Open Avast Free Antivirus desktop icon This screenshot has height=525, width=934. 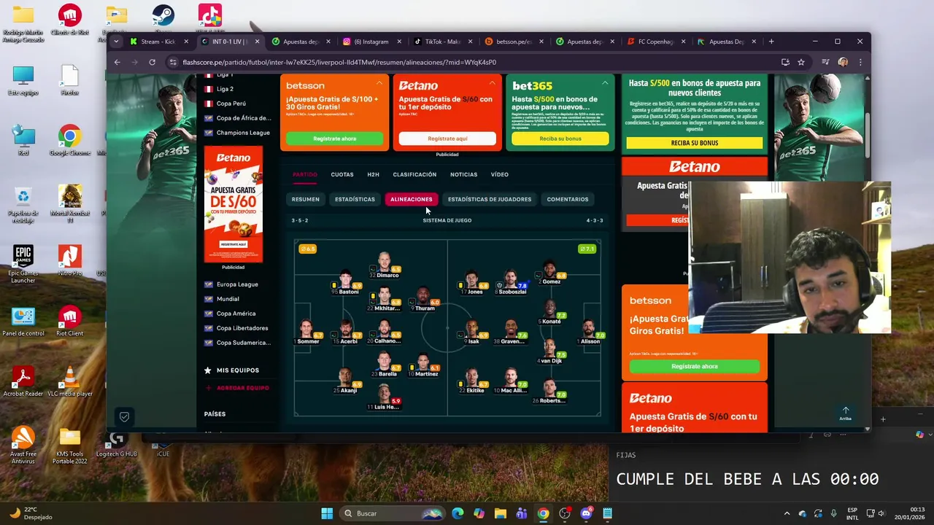23,445
